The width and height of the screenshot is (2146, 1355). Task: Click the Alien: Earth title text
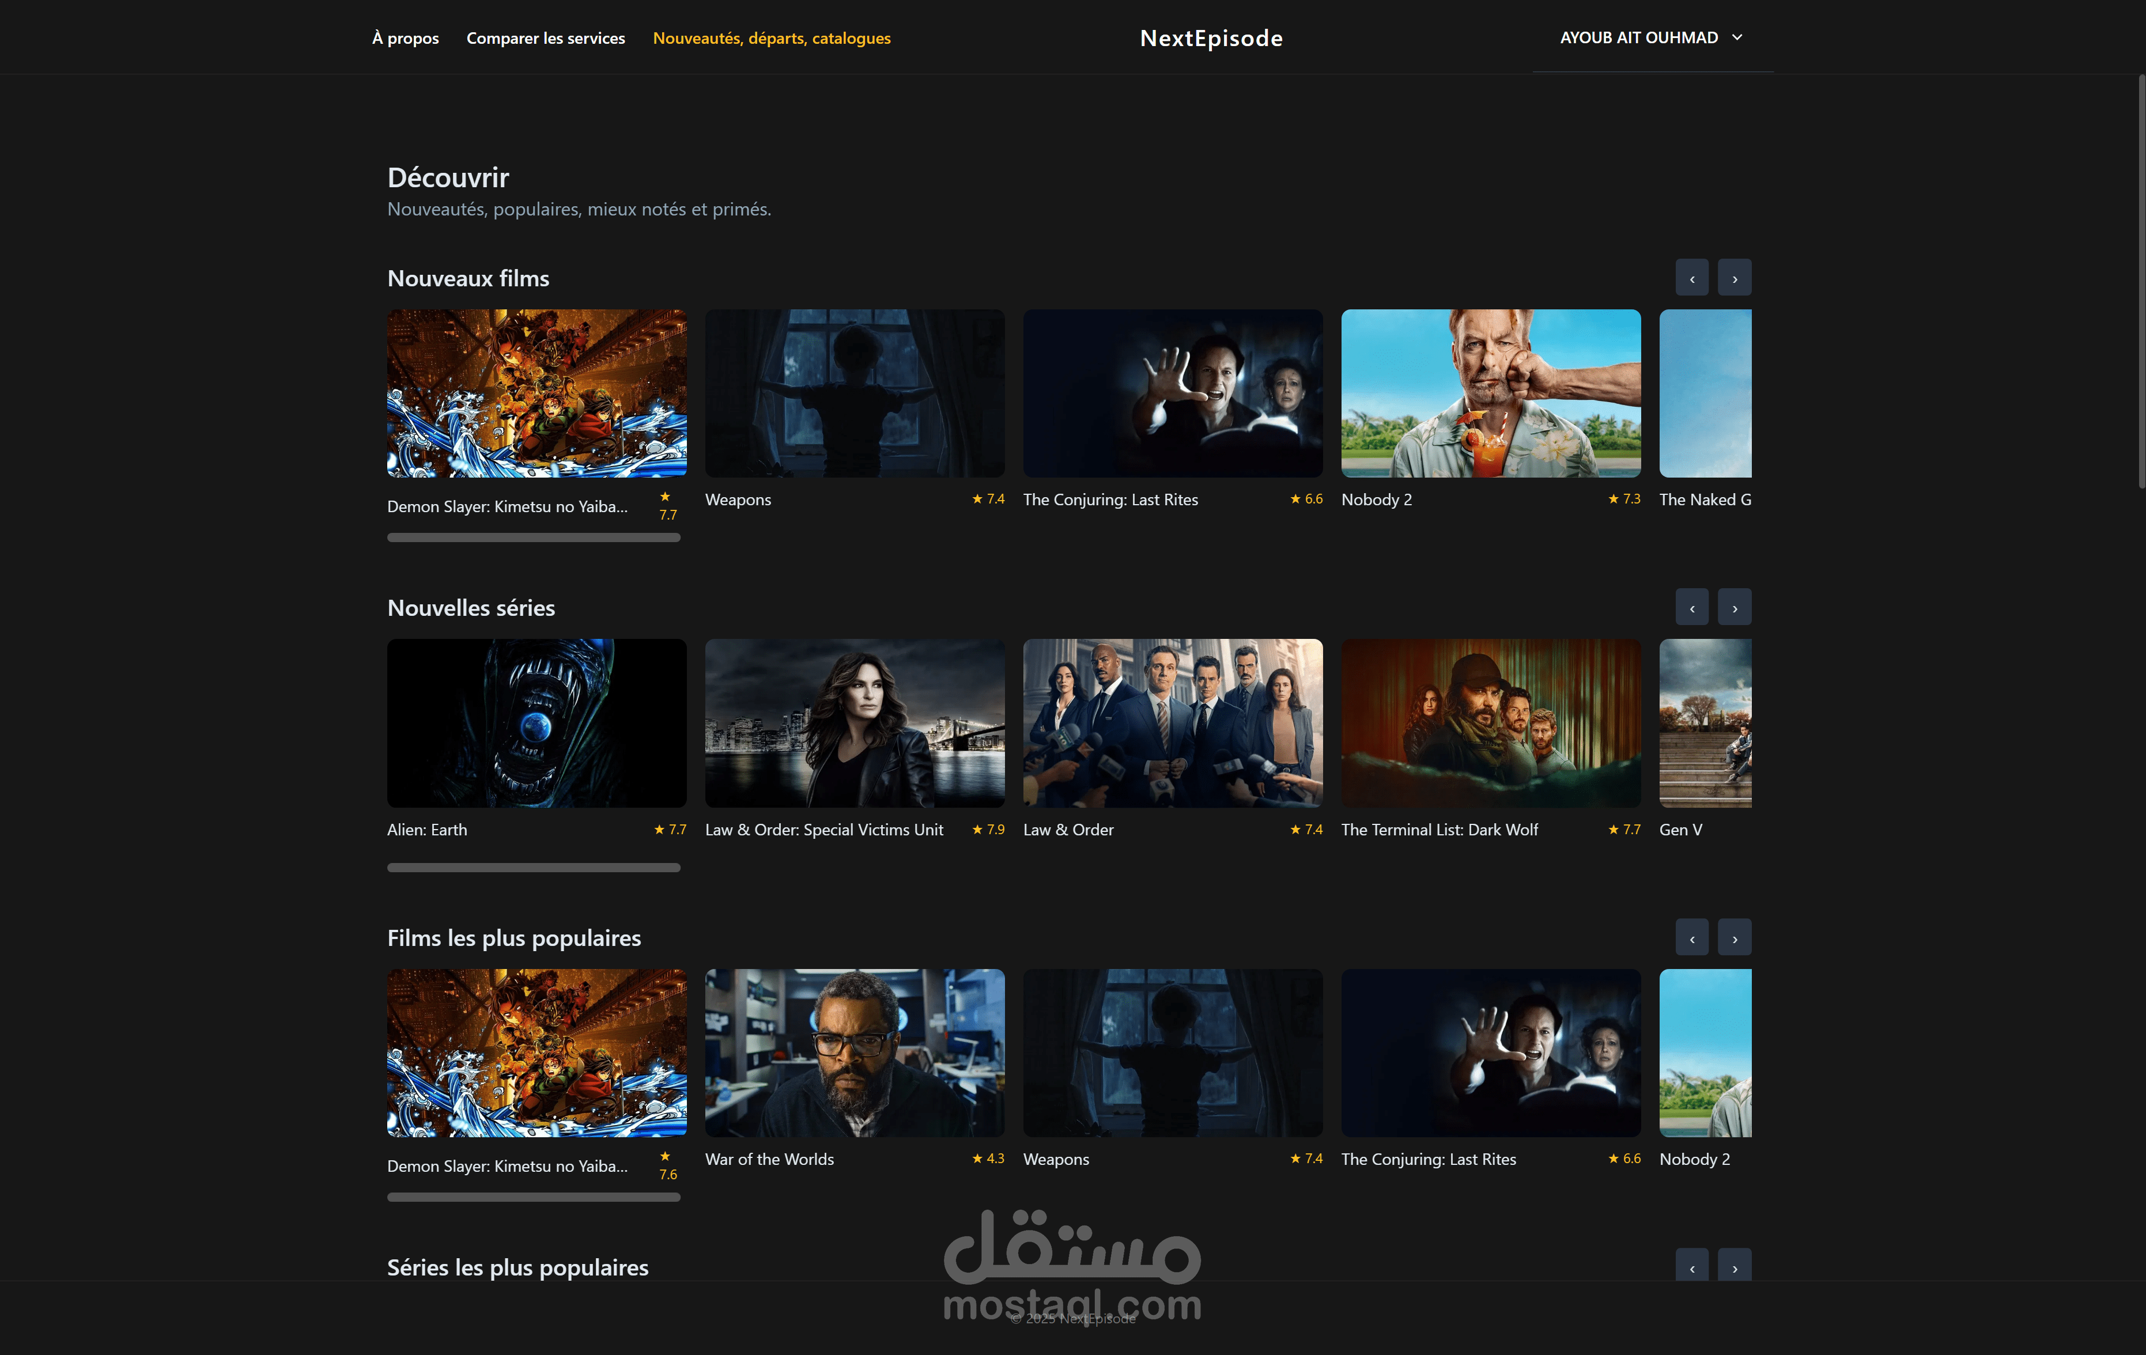click(427, 830)
